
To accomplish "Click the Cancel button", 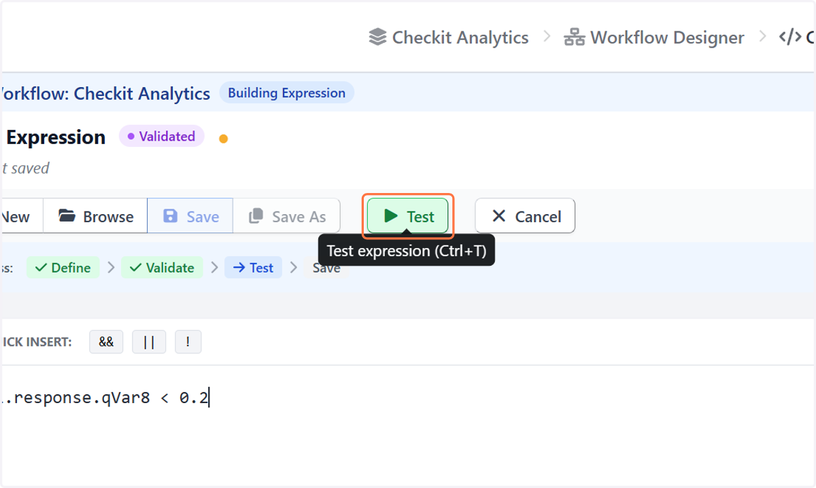I will (525, 216).
